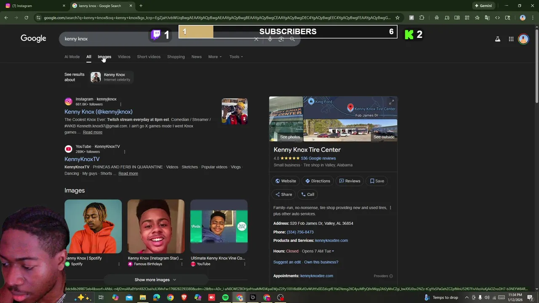539x303 pixels.
Task: Open the notification center icon
Action: tap(531, 298)
